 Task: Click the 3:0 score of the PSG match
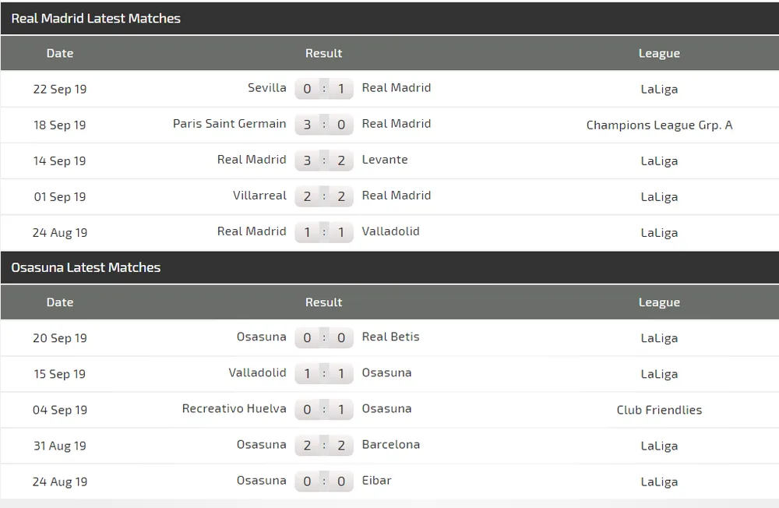click(x=324, y=125)
